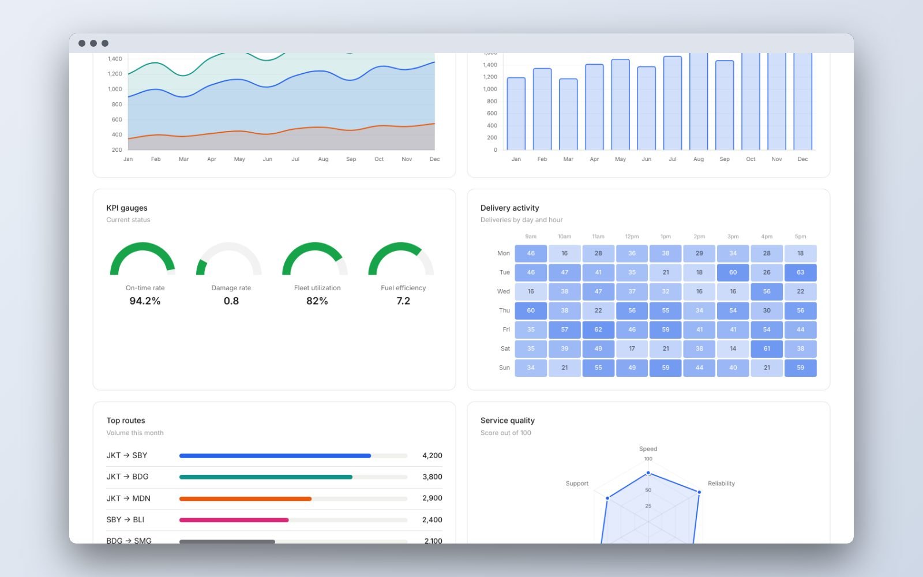Click the Sat 12pm heatmap cell (17)
The width and height of the screenshot is (923, 577).
[x=632, y=349]
